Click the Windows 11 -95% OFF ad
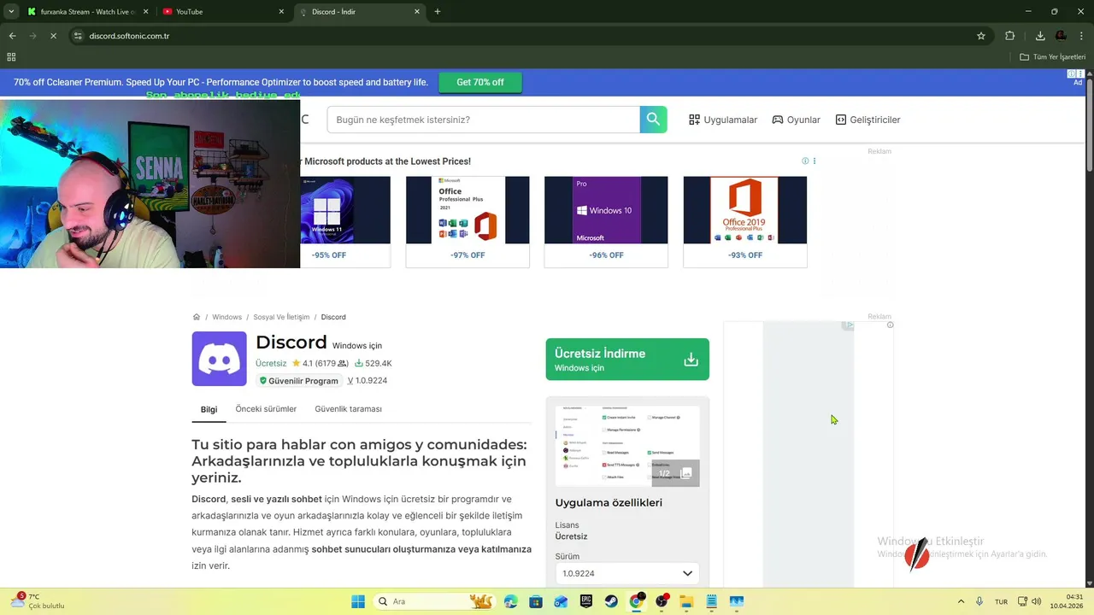Viewport: 1094px width, 615px height. click(345, 222)
